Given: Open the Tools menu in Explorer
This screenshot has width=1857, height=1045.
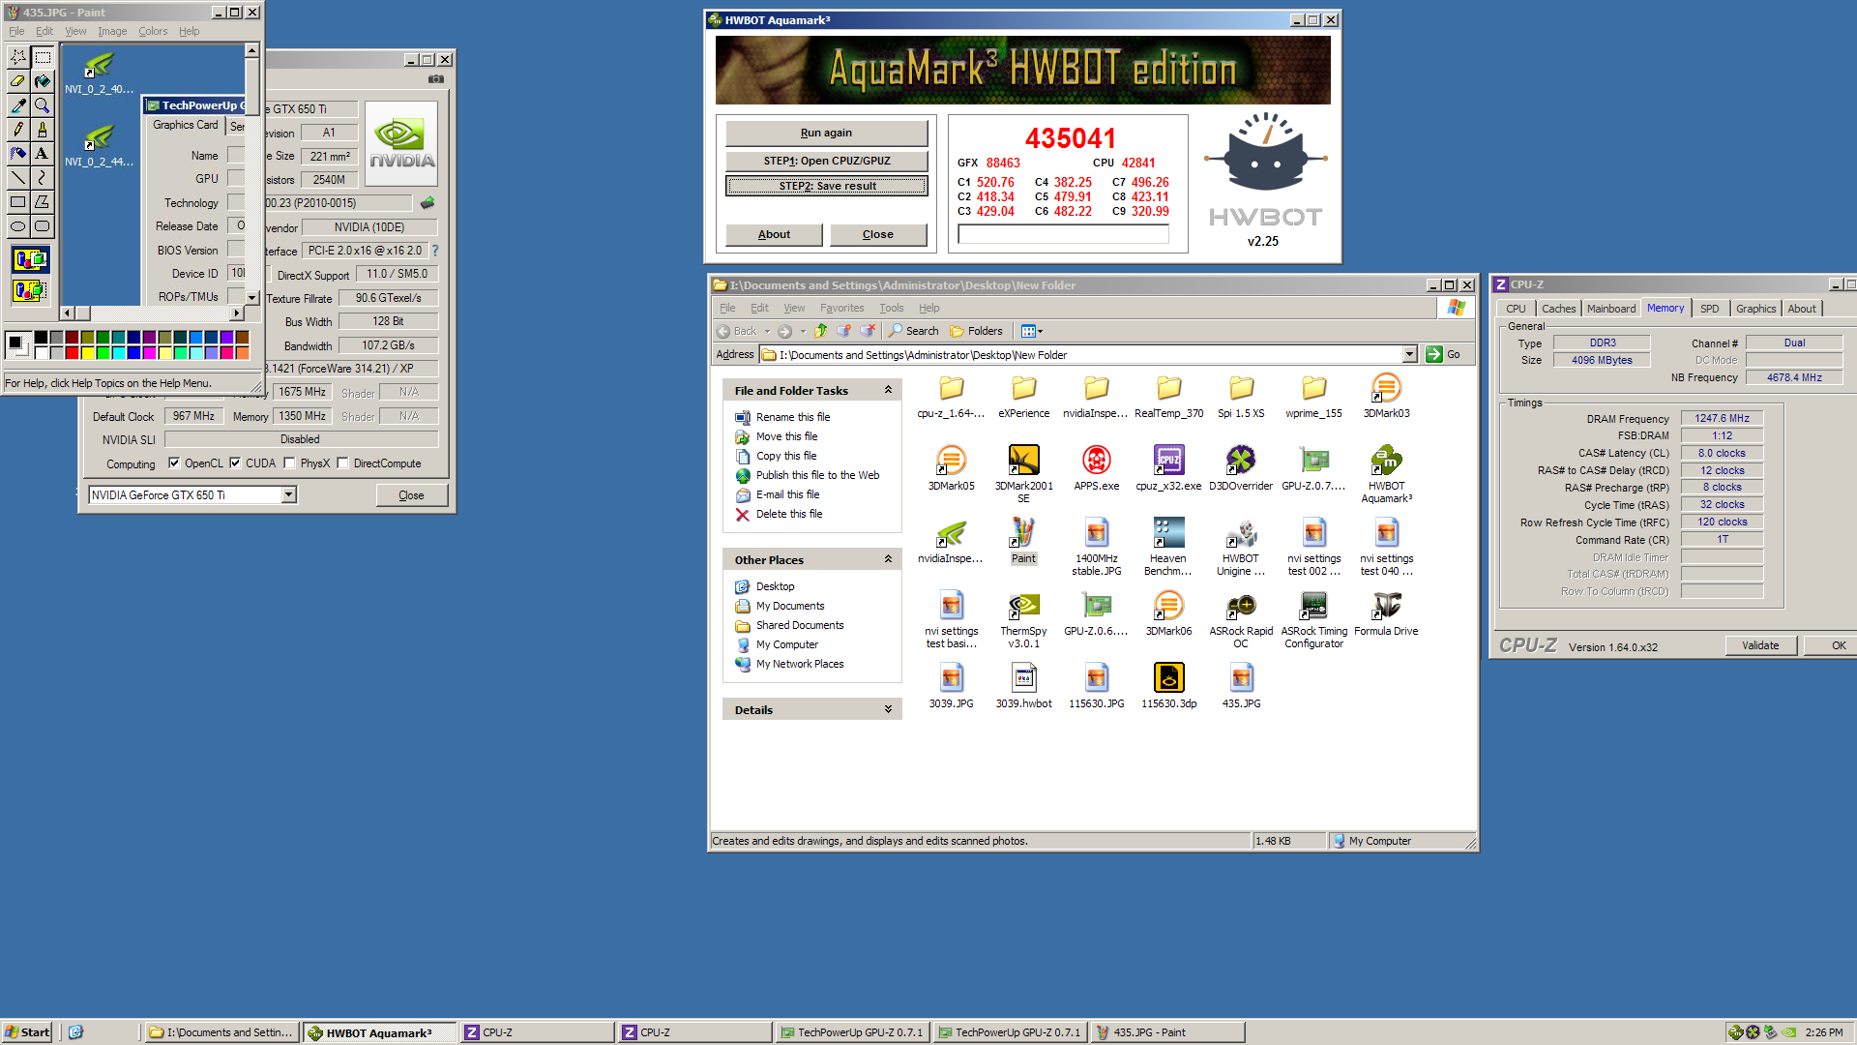Looking at the screenshot, I should pos(892,308).
